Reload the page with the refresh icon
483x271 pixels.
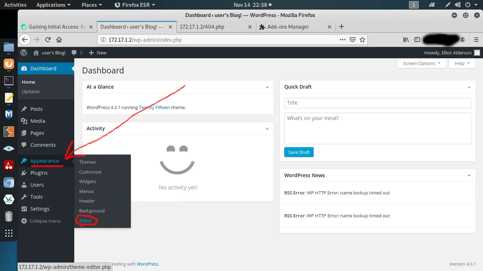point(48,40)
